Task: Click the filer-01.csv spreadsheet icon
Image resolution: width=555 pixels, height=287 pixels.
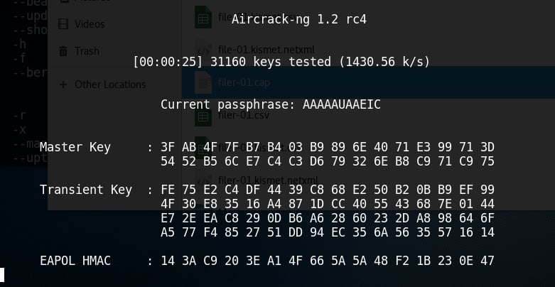Action: click(203, 115)
